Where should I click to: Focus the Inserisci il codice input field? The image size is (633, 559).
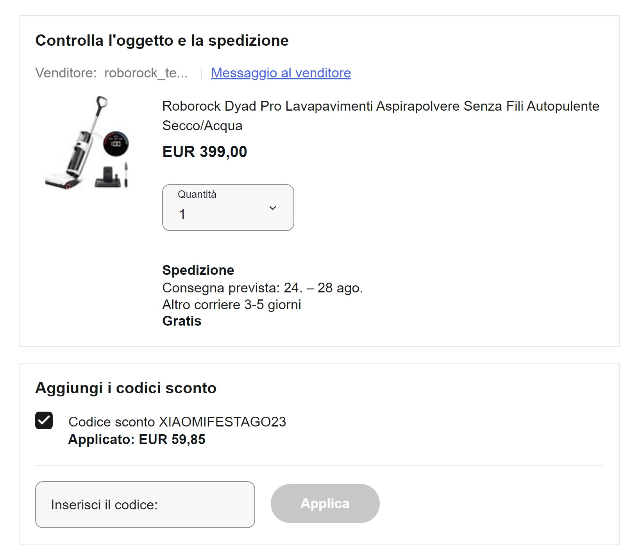(x=145, y=505)
